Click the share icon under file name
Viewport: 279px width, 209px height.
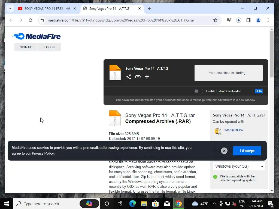click(129, 77)
